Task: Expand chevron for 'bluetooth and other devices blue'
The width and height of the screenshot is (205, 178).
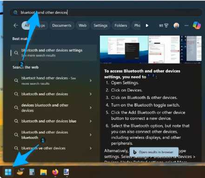Action: tap(91, 121)
